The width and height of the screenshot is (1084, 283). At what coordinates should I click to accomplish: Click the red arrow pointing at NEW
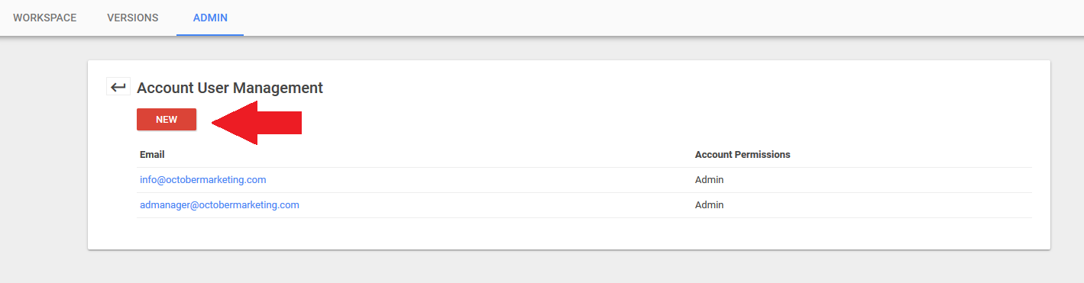pyautogui.click(x=257, y=122)
